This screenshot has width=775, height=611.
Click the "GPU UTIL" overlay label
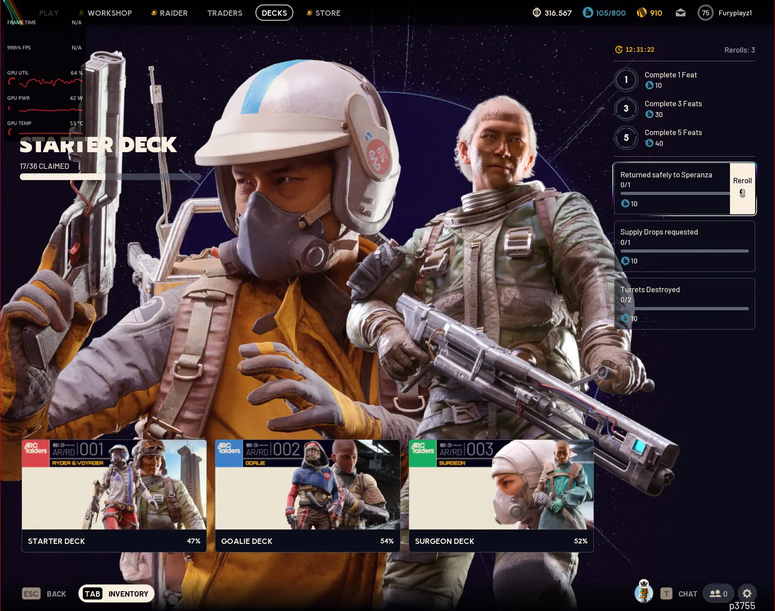pos(18,72)
